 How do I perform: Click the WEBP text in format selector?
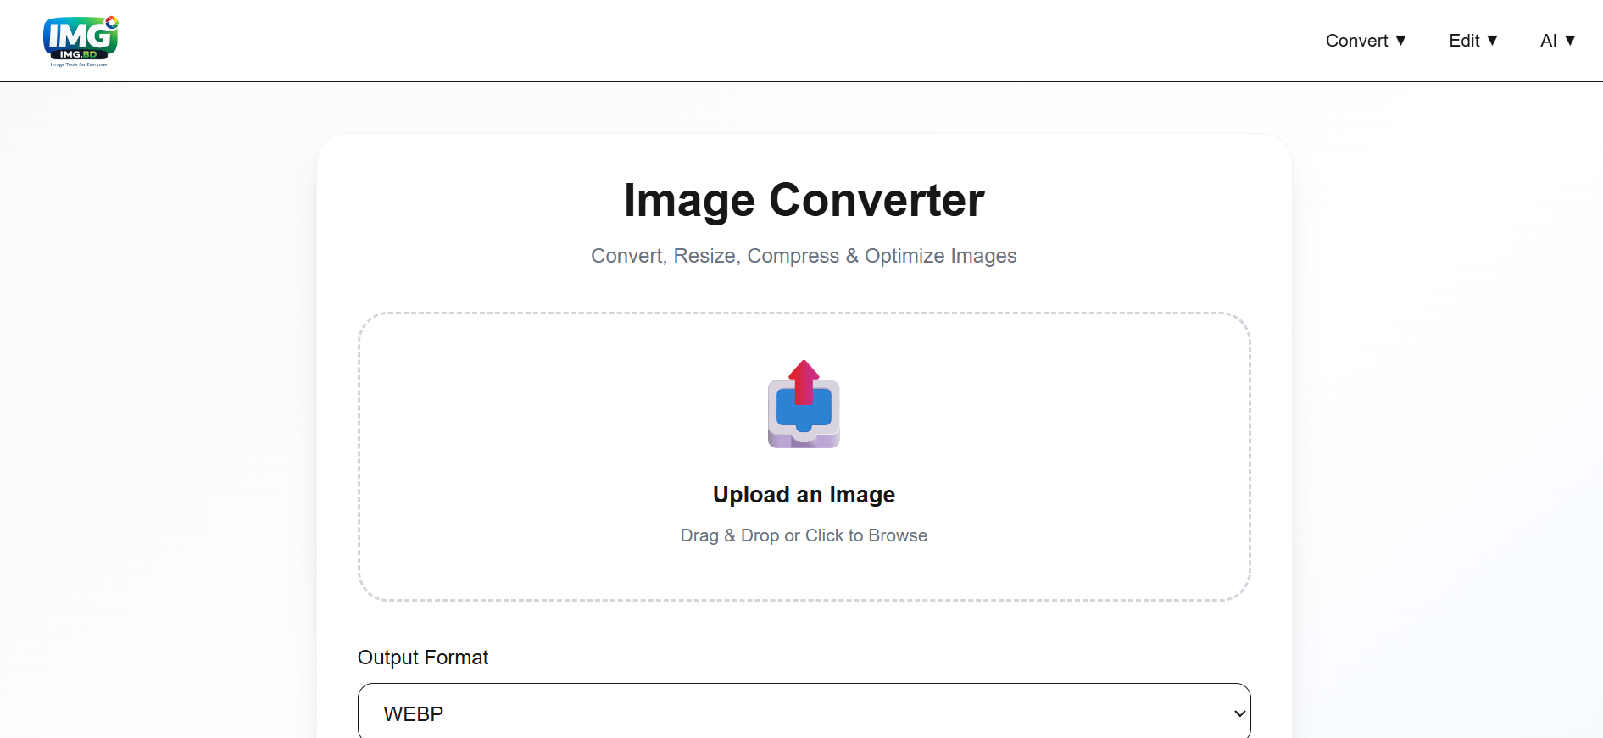(x=414, y=714)
